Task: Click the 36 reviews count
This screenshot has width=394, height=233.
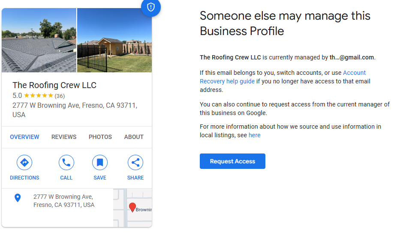Action: 60,96
